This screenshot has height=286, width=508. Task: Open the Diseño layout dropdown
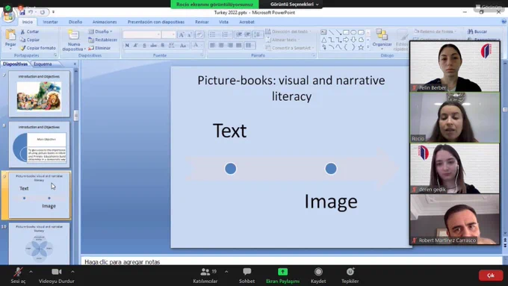[101, 31]
